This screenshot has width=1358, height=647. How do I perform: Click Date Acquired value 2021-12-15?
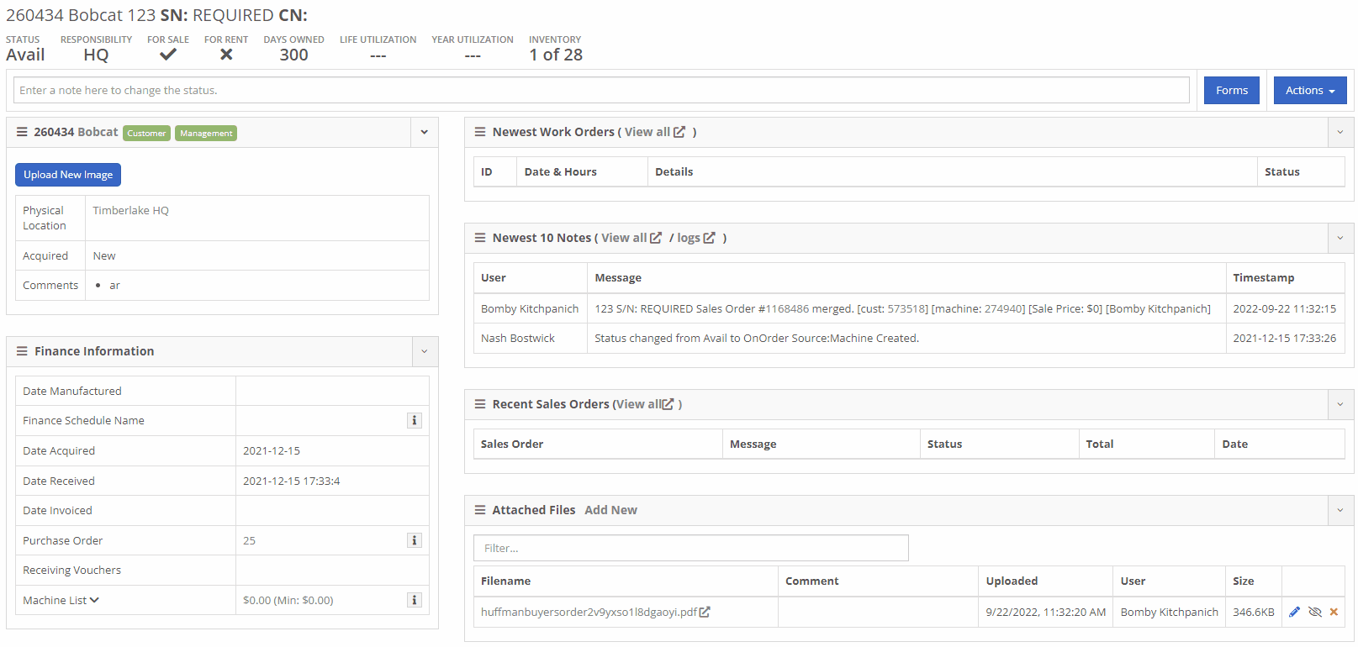click(272, 450)
